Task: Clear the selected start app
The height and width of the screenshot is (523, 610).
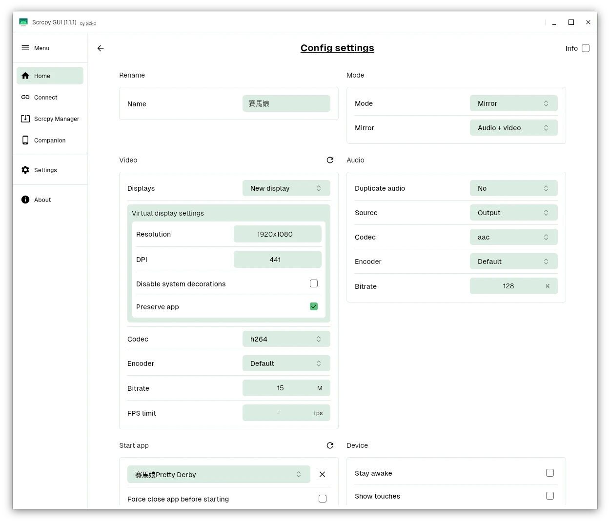Action: 322,474
